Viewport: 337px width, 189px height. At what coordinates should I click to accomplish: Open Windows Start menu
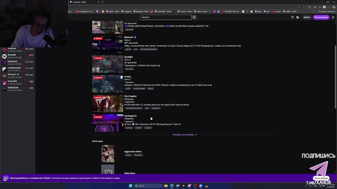130,186
